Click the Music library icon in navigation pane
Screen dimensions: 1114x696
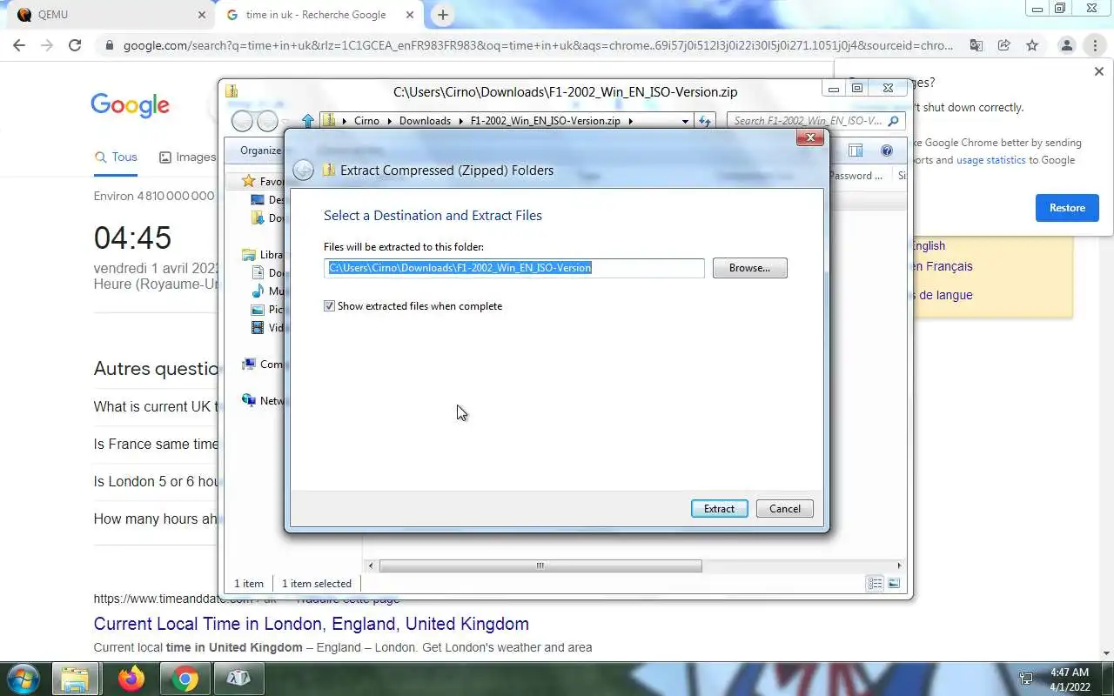click(x=258, y=291)
